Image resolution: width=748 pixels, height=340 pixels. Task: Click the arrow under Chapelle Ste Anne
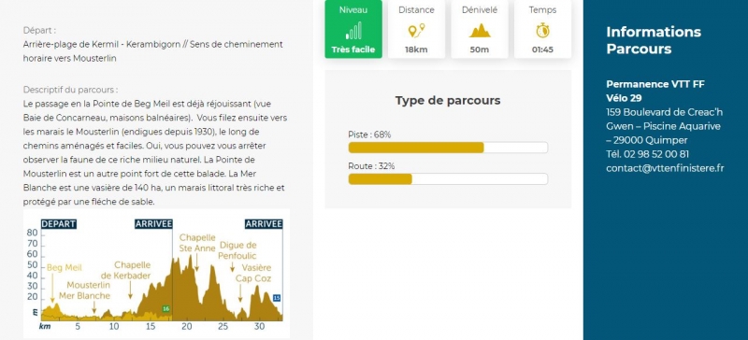pyautogui.click(x=196, y=262)
